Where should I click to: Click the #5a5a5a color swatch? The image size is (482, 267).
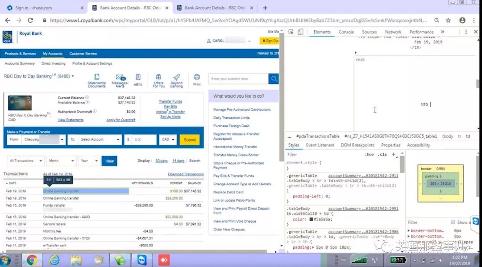[312, 219]
